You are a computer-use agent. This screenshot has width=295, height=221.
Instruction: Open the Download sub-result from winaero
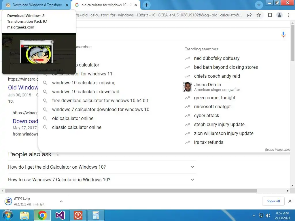(25, 121)
